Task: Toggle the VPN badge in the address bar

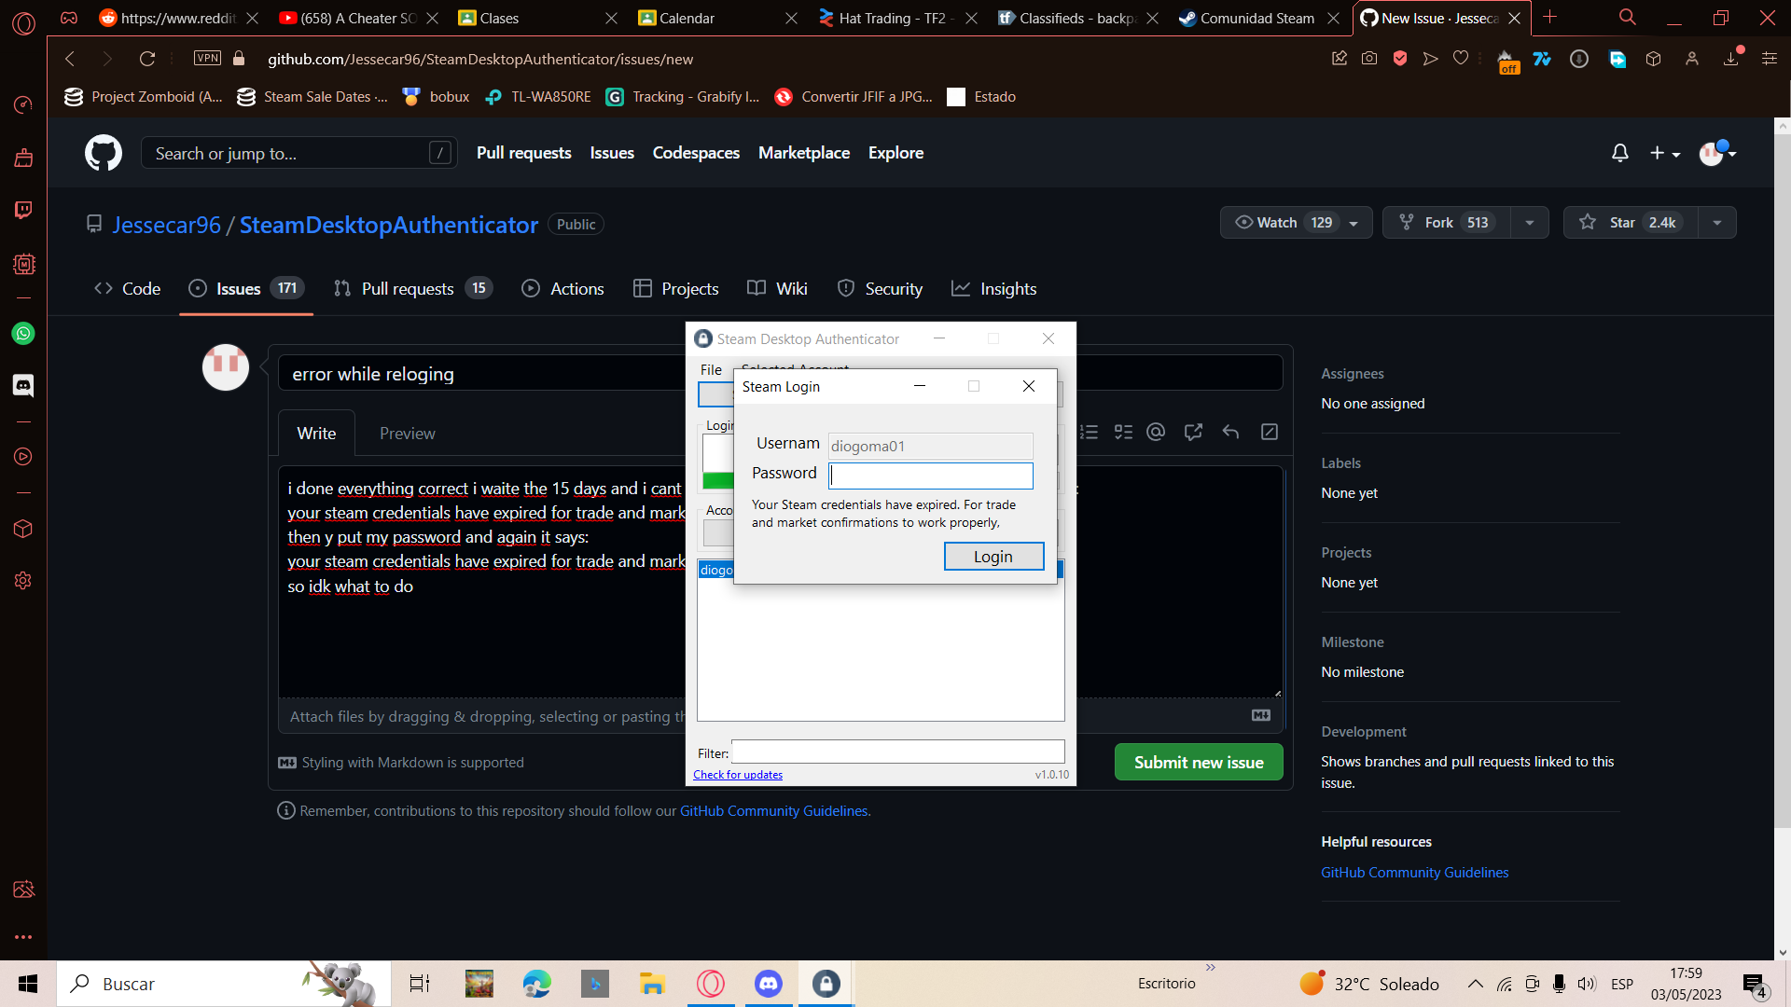Action: pyautogui.click(x=207, y=58)
